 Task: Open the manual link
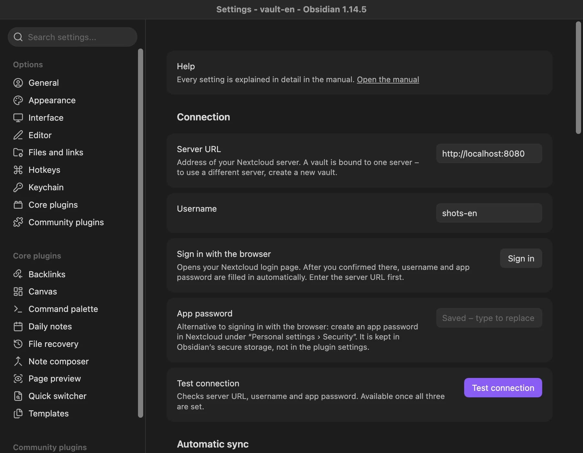(x=388, y=80)
